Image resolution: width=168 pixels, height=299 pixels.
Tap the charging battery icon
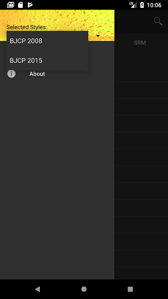[x=142, y=5]
